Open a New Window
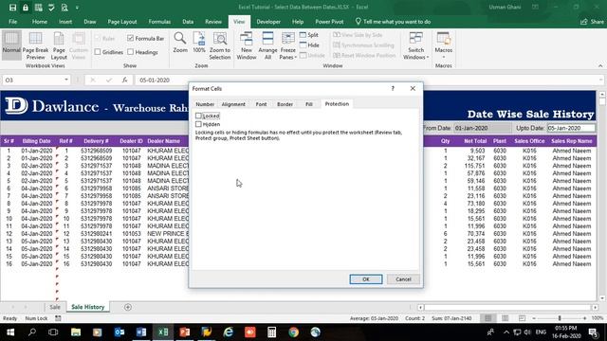607x341 pixels. coord(247,45)
